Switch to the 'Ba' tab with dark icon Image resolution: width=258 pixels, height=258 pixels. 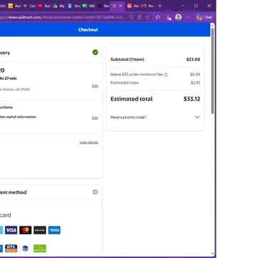pos(103,6)
